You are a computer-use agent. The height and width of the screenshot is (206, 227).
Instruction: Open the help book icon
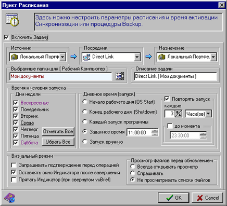tap(9, 198)
